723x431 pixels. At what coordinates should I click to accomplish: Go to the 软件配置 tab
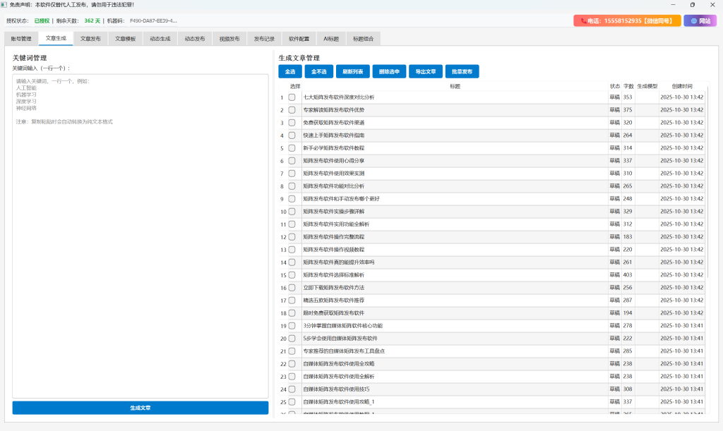click(299, 39)
